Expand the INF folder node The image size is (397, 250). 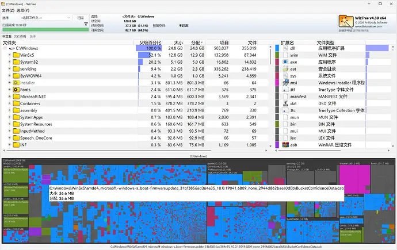click(9, 145)
